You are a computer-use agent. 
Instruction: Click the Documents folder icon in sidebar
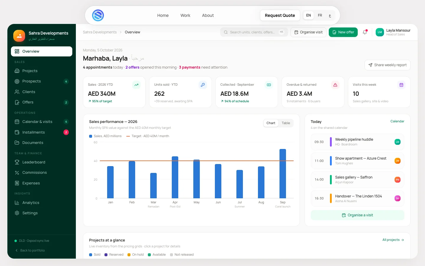pos(17,143)
